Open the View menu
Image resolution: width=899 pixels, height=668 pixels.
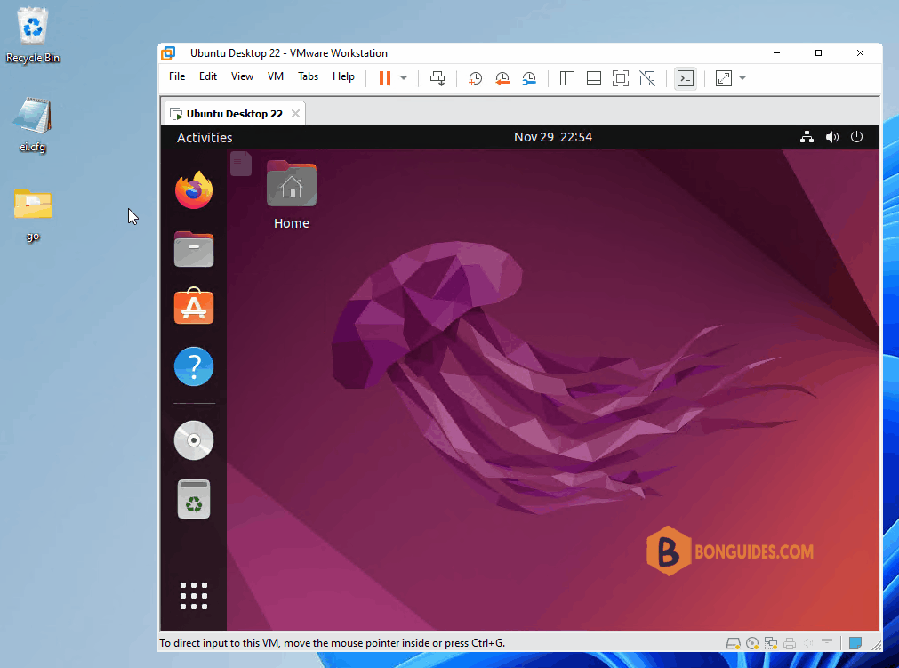242,76
